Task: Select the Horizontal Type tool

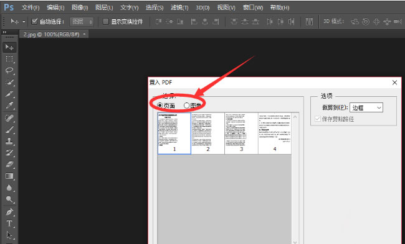Action: point(9,224)
